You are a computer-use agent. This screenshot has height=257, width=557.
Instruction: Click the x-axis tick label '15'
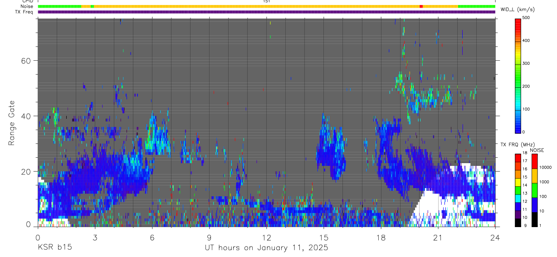click(x=323, y=238)
